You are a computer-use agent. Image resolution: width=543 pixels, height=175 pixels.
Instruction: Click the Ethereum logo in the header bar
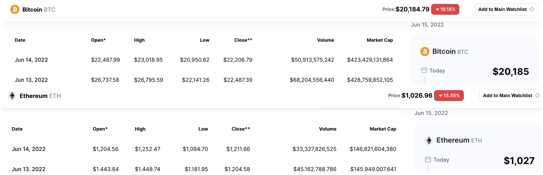pos(12,96)
